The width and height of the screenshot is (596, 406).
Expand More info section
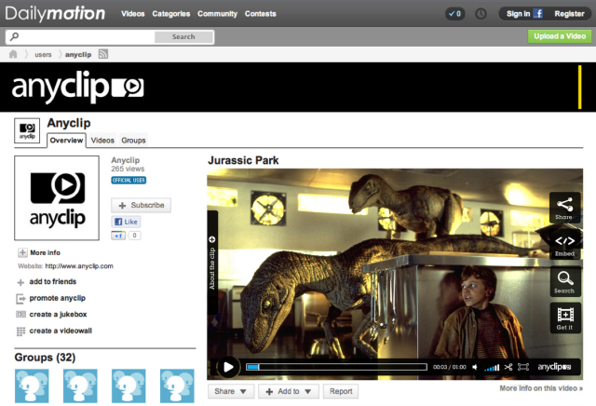[x=39, y=252]
